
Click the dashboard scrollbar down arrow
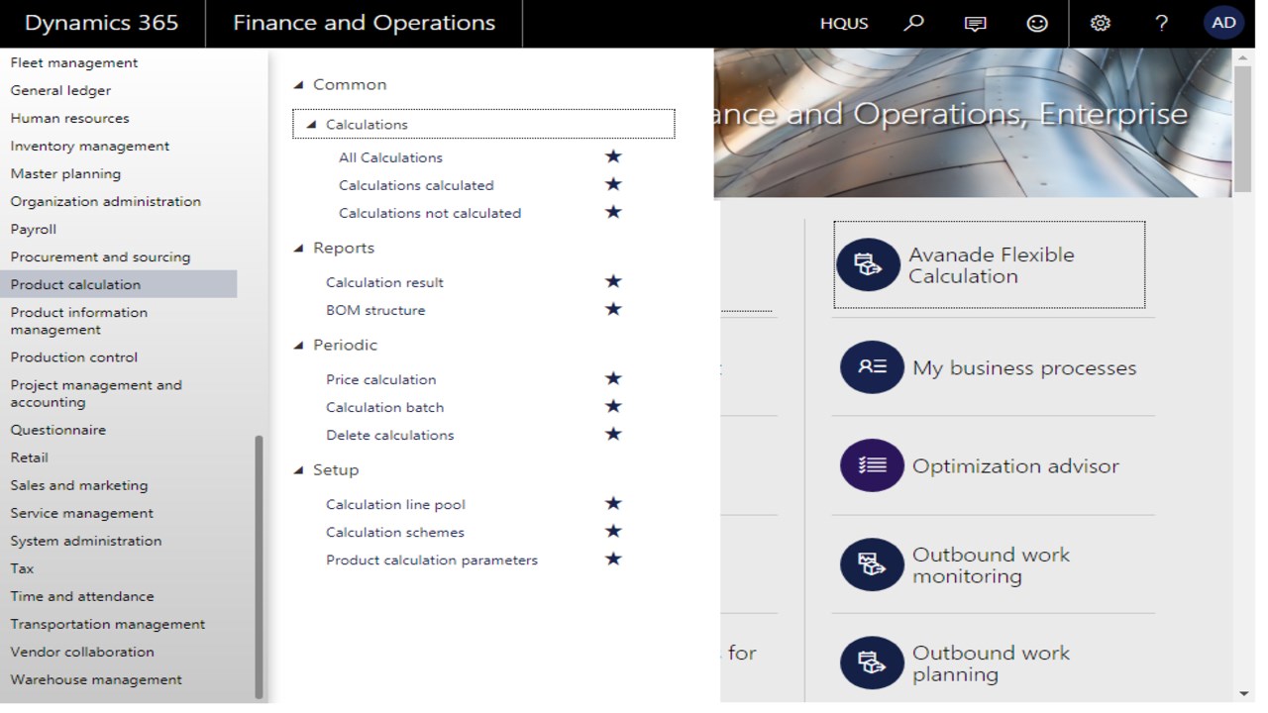click(1244, 693)
